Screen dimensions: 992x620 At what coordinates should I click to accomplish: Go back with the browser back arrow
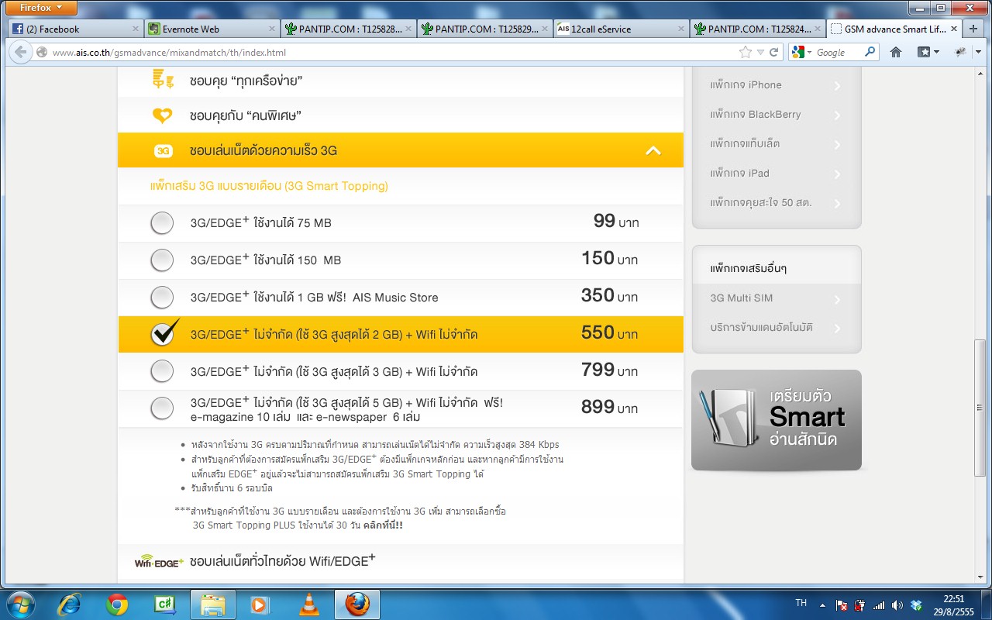(20, 52)
